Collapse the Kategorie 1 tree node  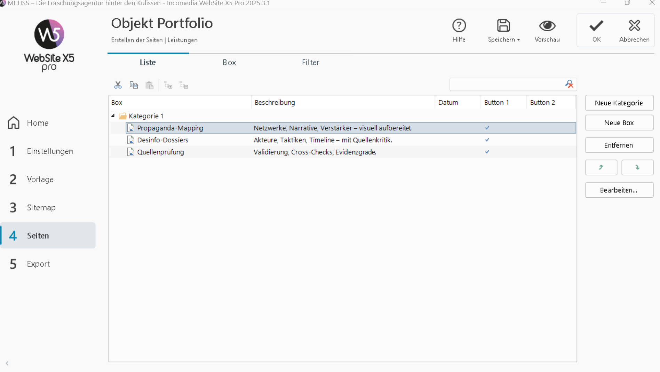coord(113,116)
